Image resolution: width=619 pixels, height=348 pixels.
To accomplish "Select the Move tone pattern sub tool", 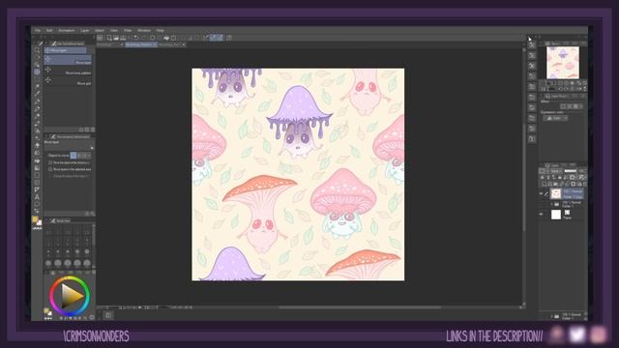I will click(x=69, y=71).
